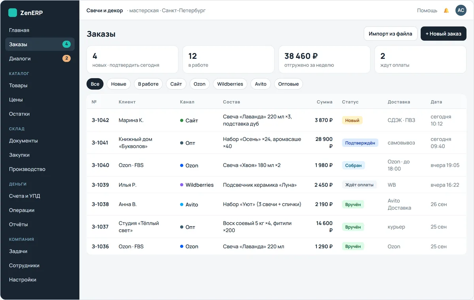Image resolution: width=474 pixels, height=300 pixels.
Task: Go to Остатки section
Action: [39, 114]
